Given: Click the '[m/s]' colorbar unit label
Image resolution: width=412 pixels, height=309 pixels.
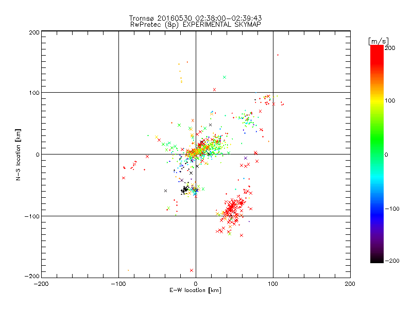Looking at the screenshot, I should (x=379, y=41).
